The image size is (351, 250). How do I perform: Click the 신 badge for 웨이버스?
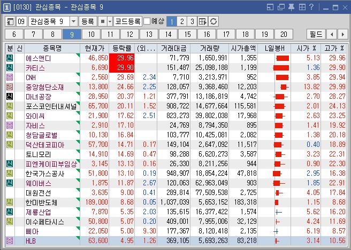click(x=10, y=183)
